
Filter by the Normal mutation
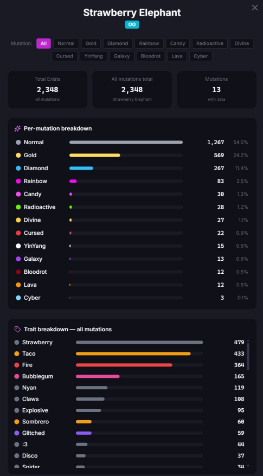point(66,43)
